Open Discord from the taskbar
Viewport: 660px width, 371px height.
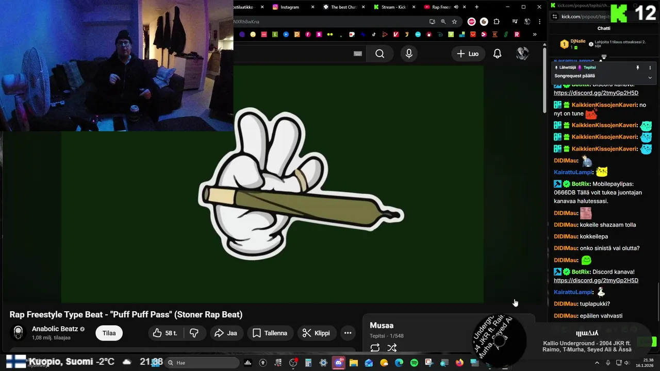(338, 363)
